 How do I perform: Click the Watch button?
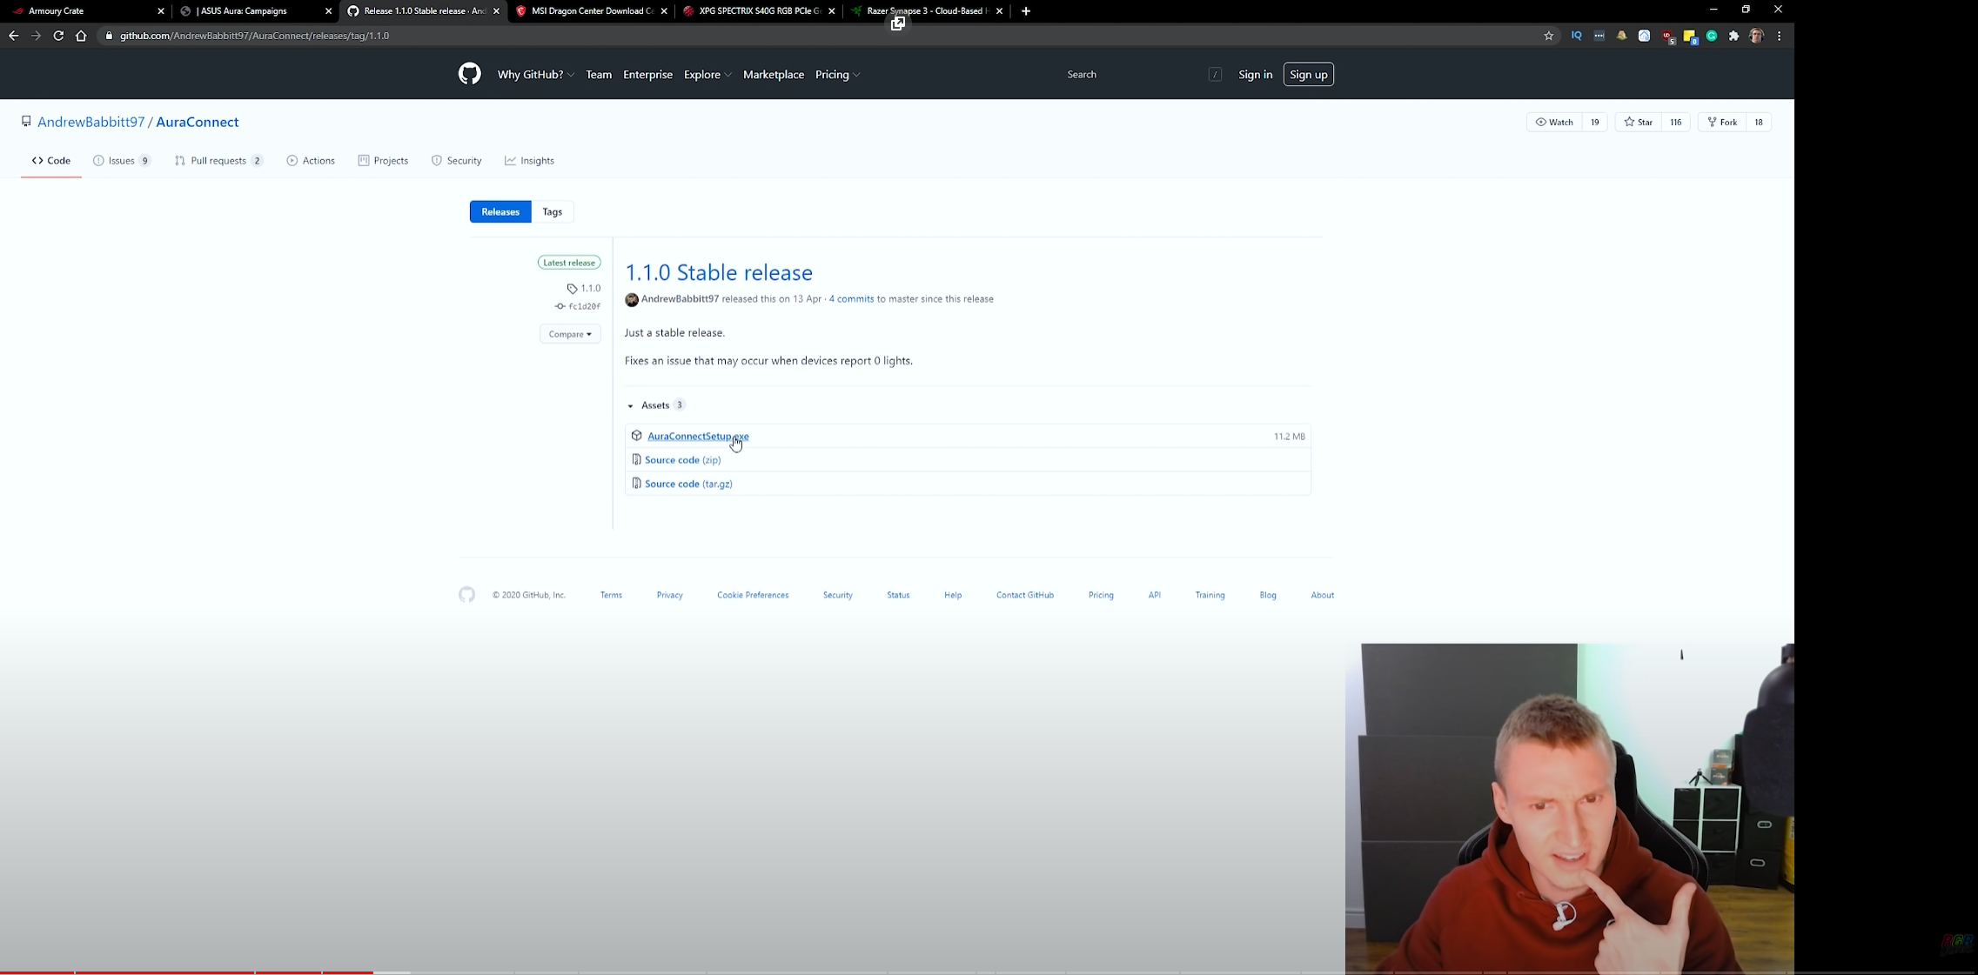[x=1554, y=123]
